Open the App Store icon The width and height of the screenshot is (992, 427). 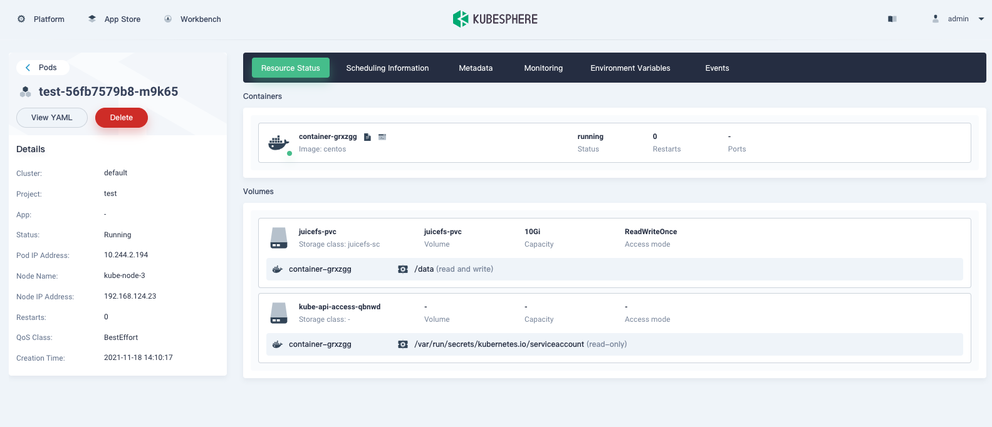(x=92, y=19)
